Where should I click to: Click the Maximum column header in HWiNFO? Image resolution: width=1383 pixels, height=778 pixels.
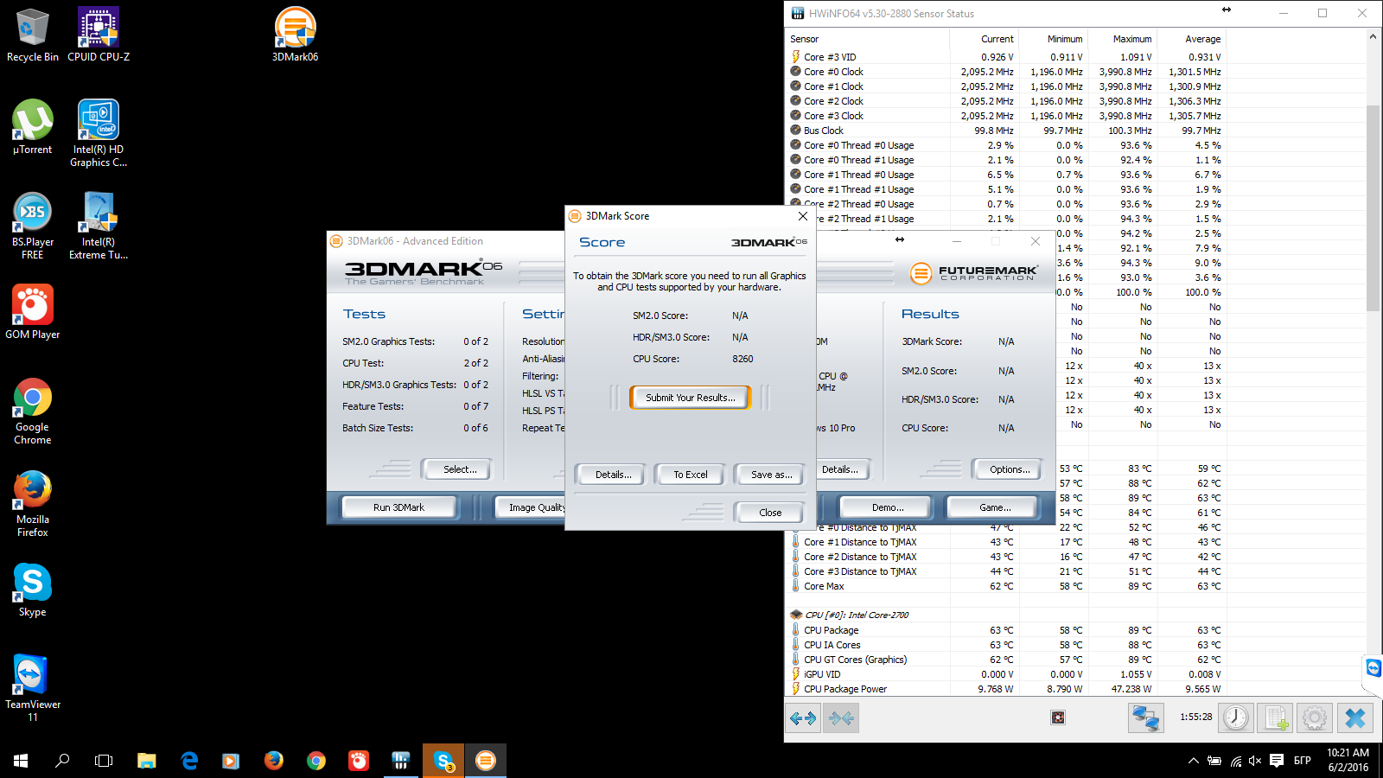point(1123,39)
